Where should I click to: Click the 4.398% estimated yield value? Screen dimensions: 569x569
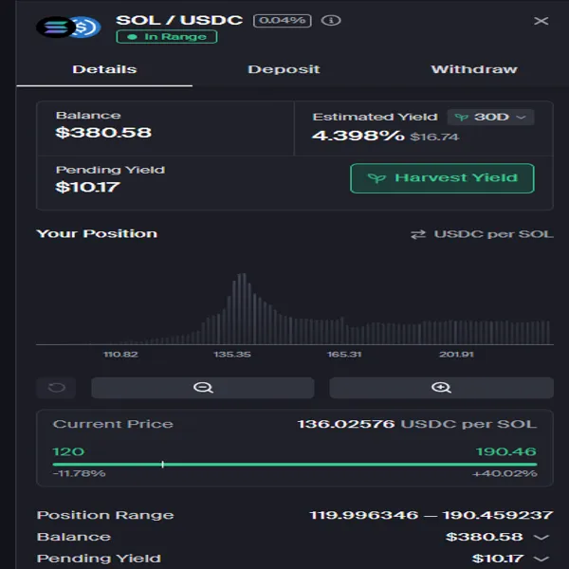tap(358, 136)
